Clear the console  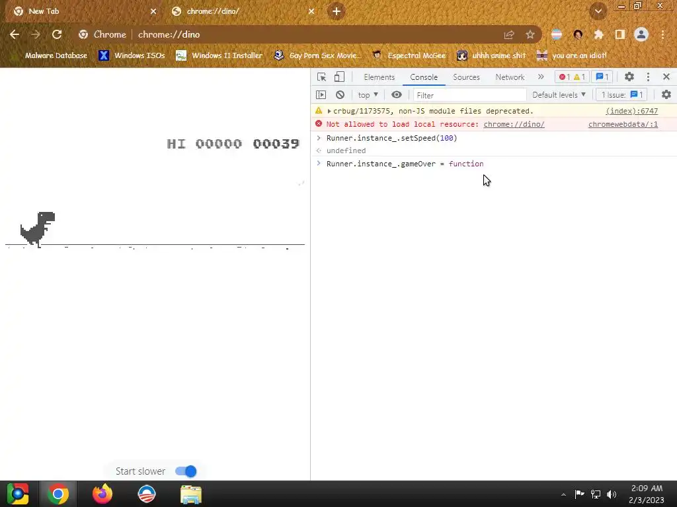(x=340, y=95)
